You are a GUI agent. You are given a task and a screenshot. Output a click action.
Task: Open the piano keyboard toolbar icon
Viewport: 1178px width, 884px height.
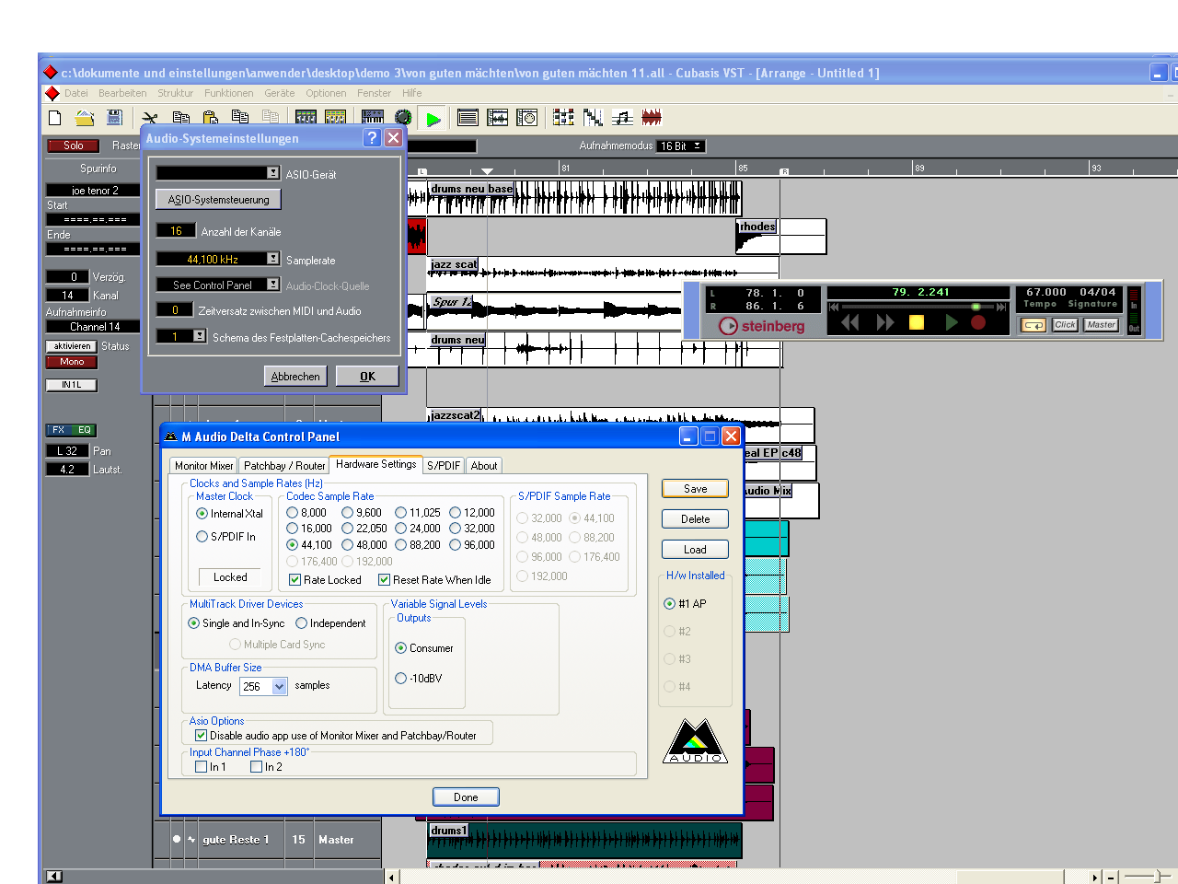(x=373, y=118)
